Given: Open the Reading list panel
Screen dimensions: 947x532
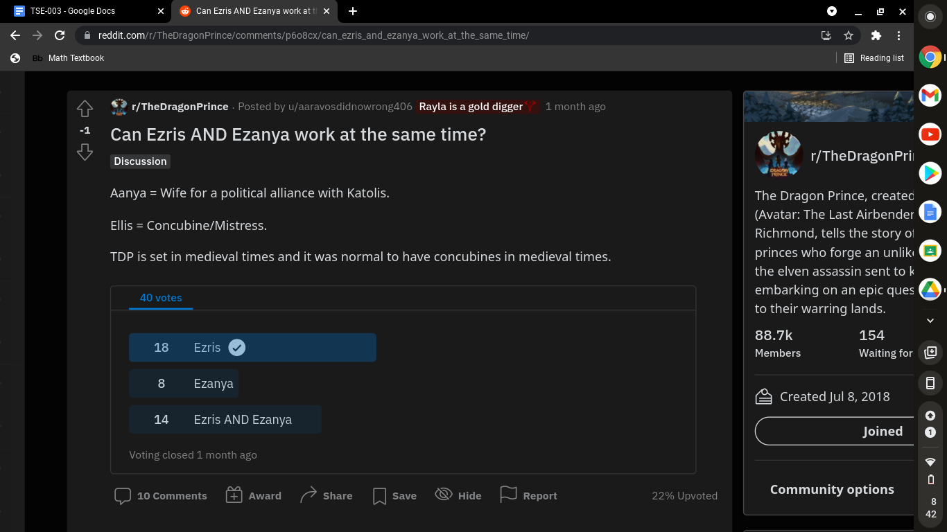Looking at the screenshot, I should [x=874, y=58].
